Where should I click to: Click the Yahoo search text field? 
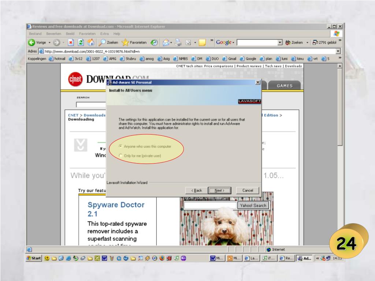coord(210,205)
